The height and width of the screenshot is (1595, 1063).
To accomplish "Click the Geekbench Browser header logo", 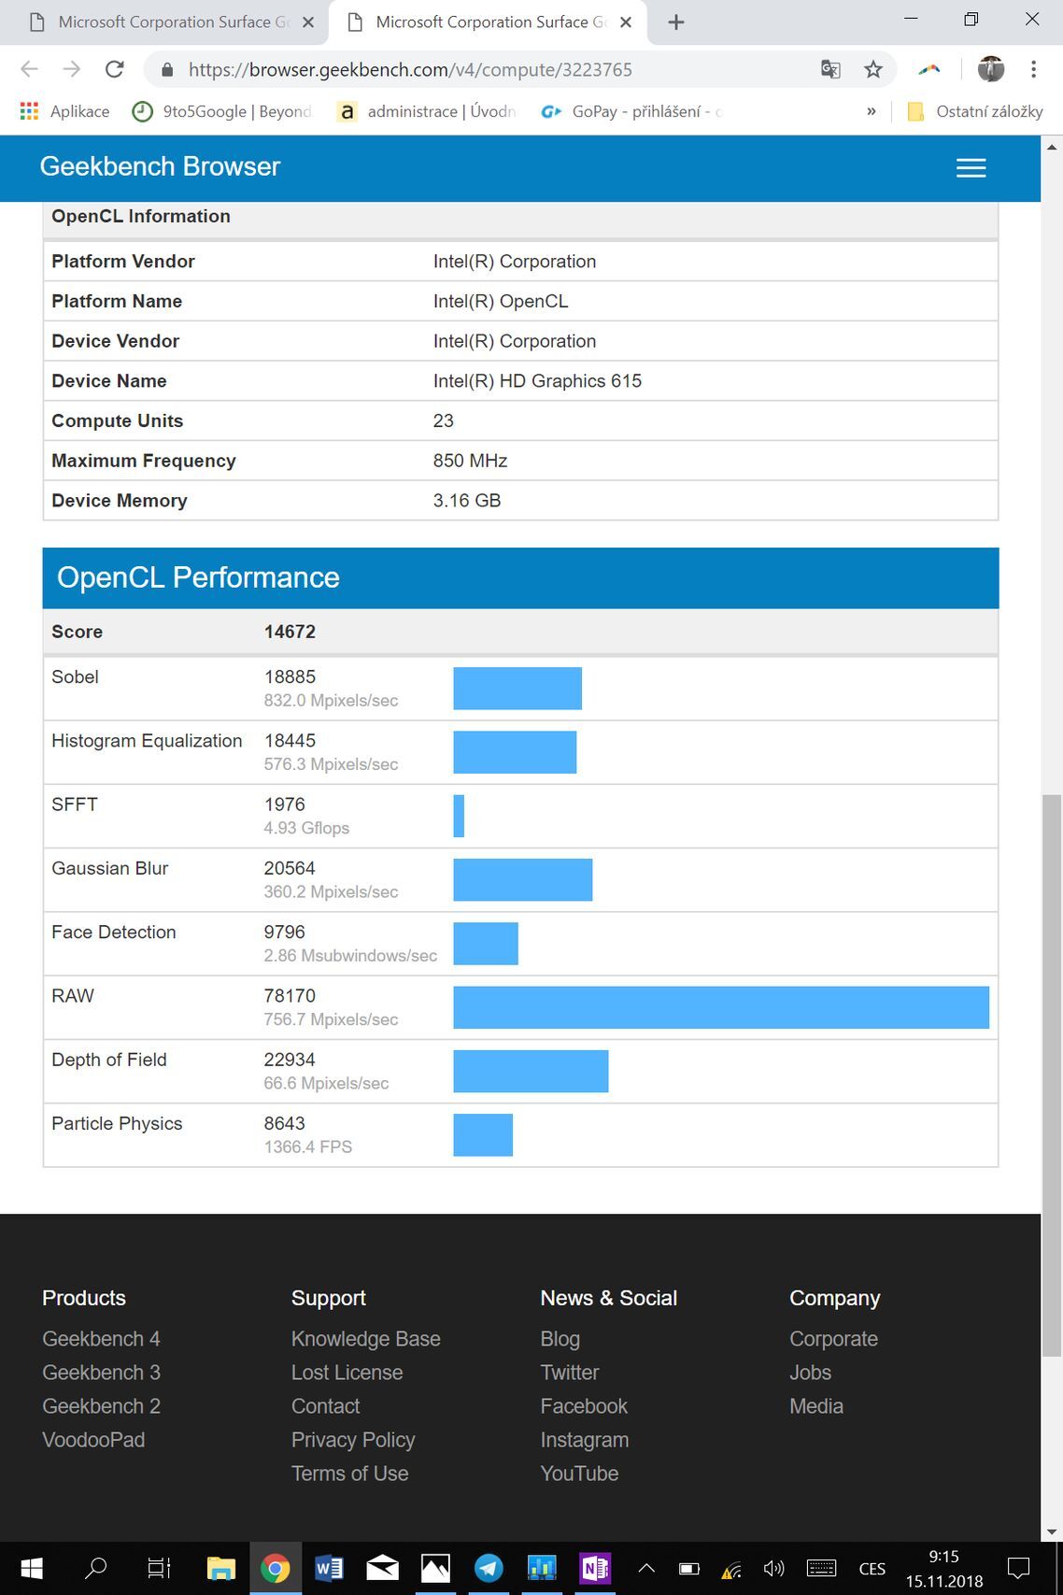I will [160, 166].
